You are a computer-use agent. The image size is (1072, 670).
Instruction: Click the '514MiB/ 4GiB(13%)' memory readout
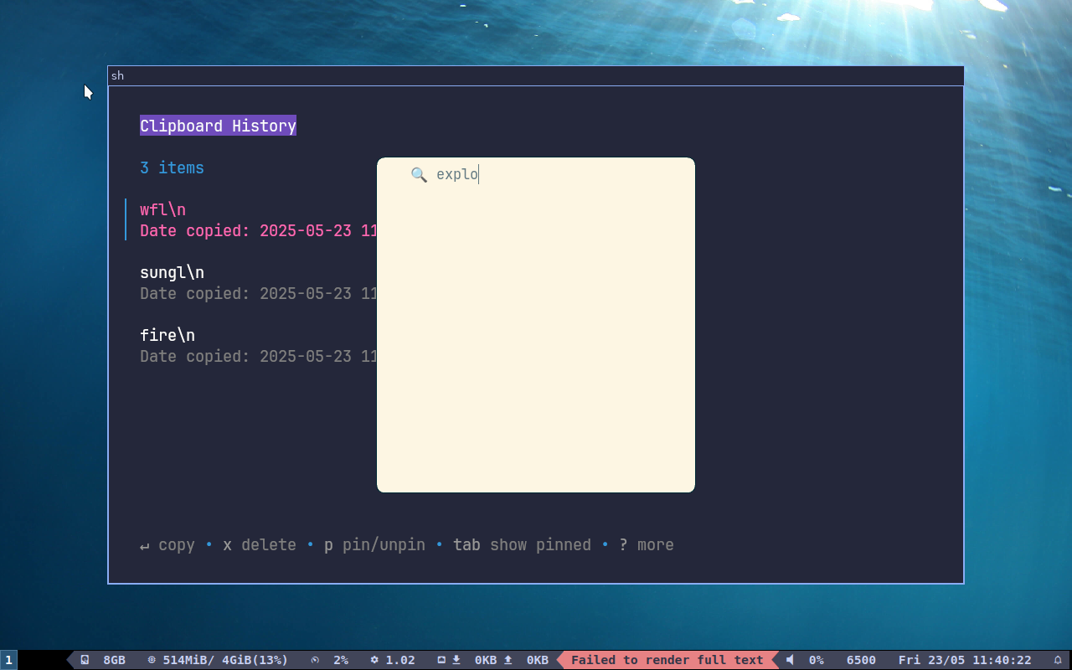225,660
